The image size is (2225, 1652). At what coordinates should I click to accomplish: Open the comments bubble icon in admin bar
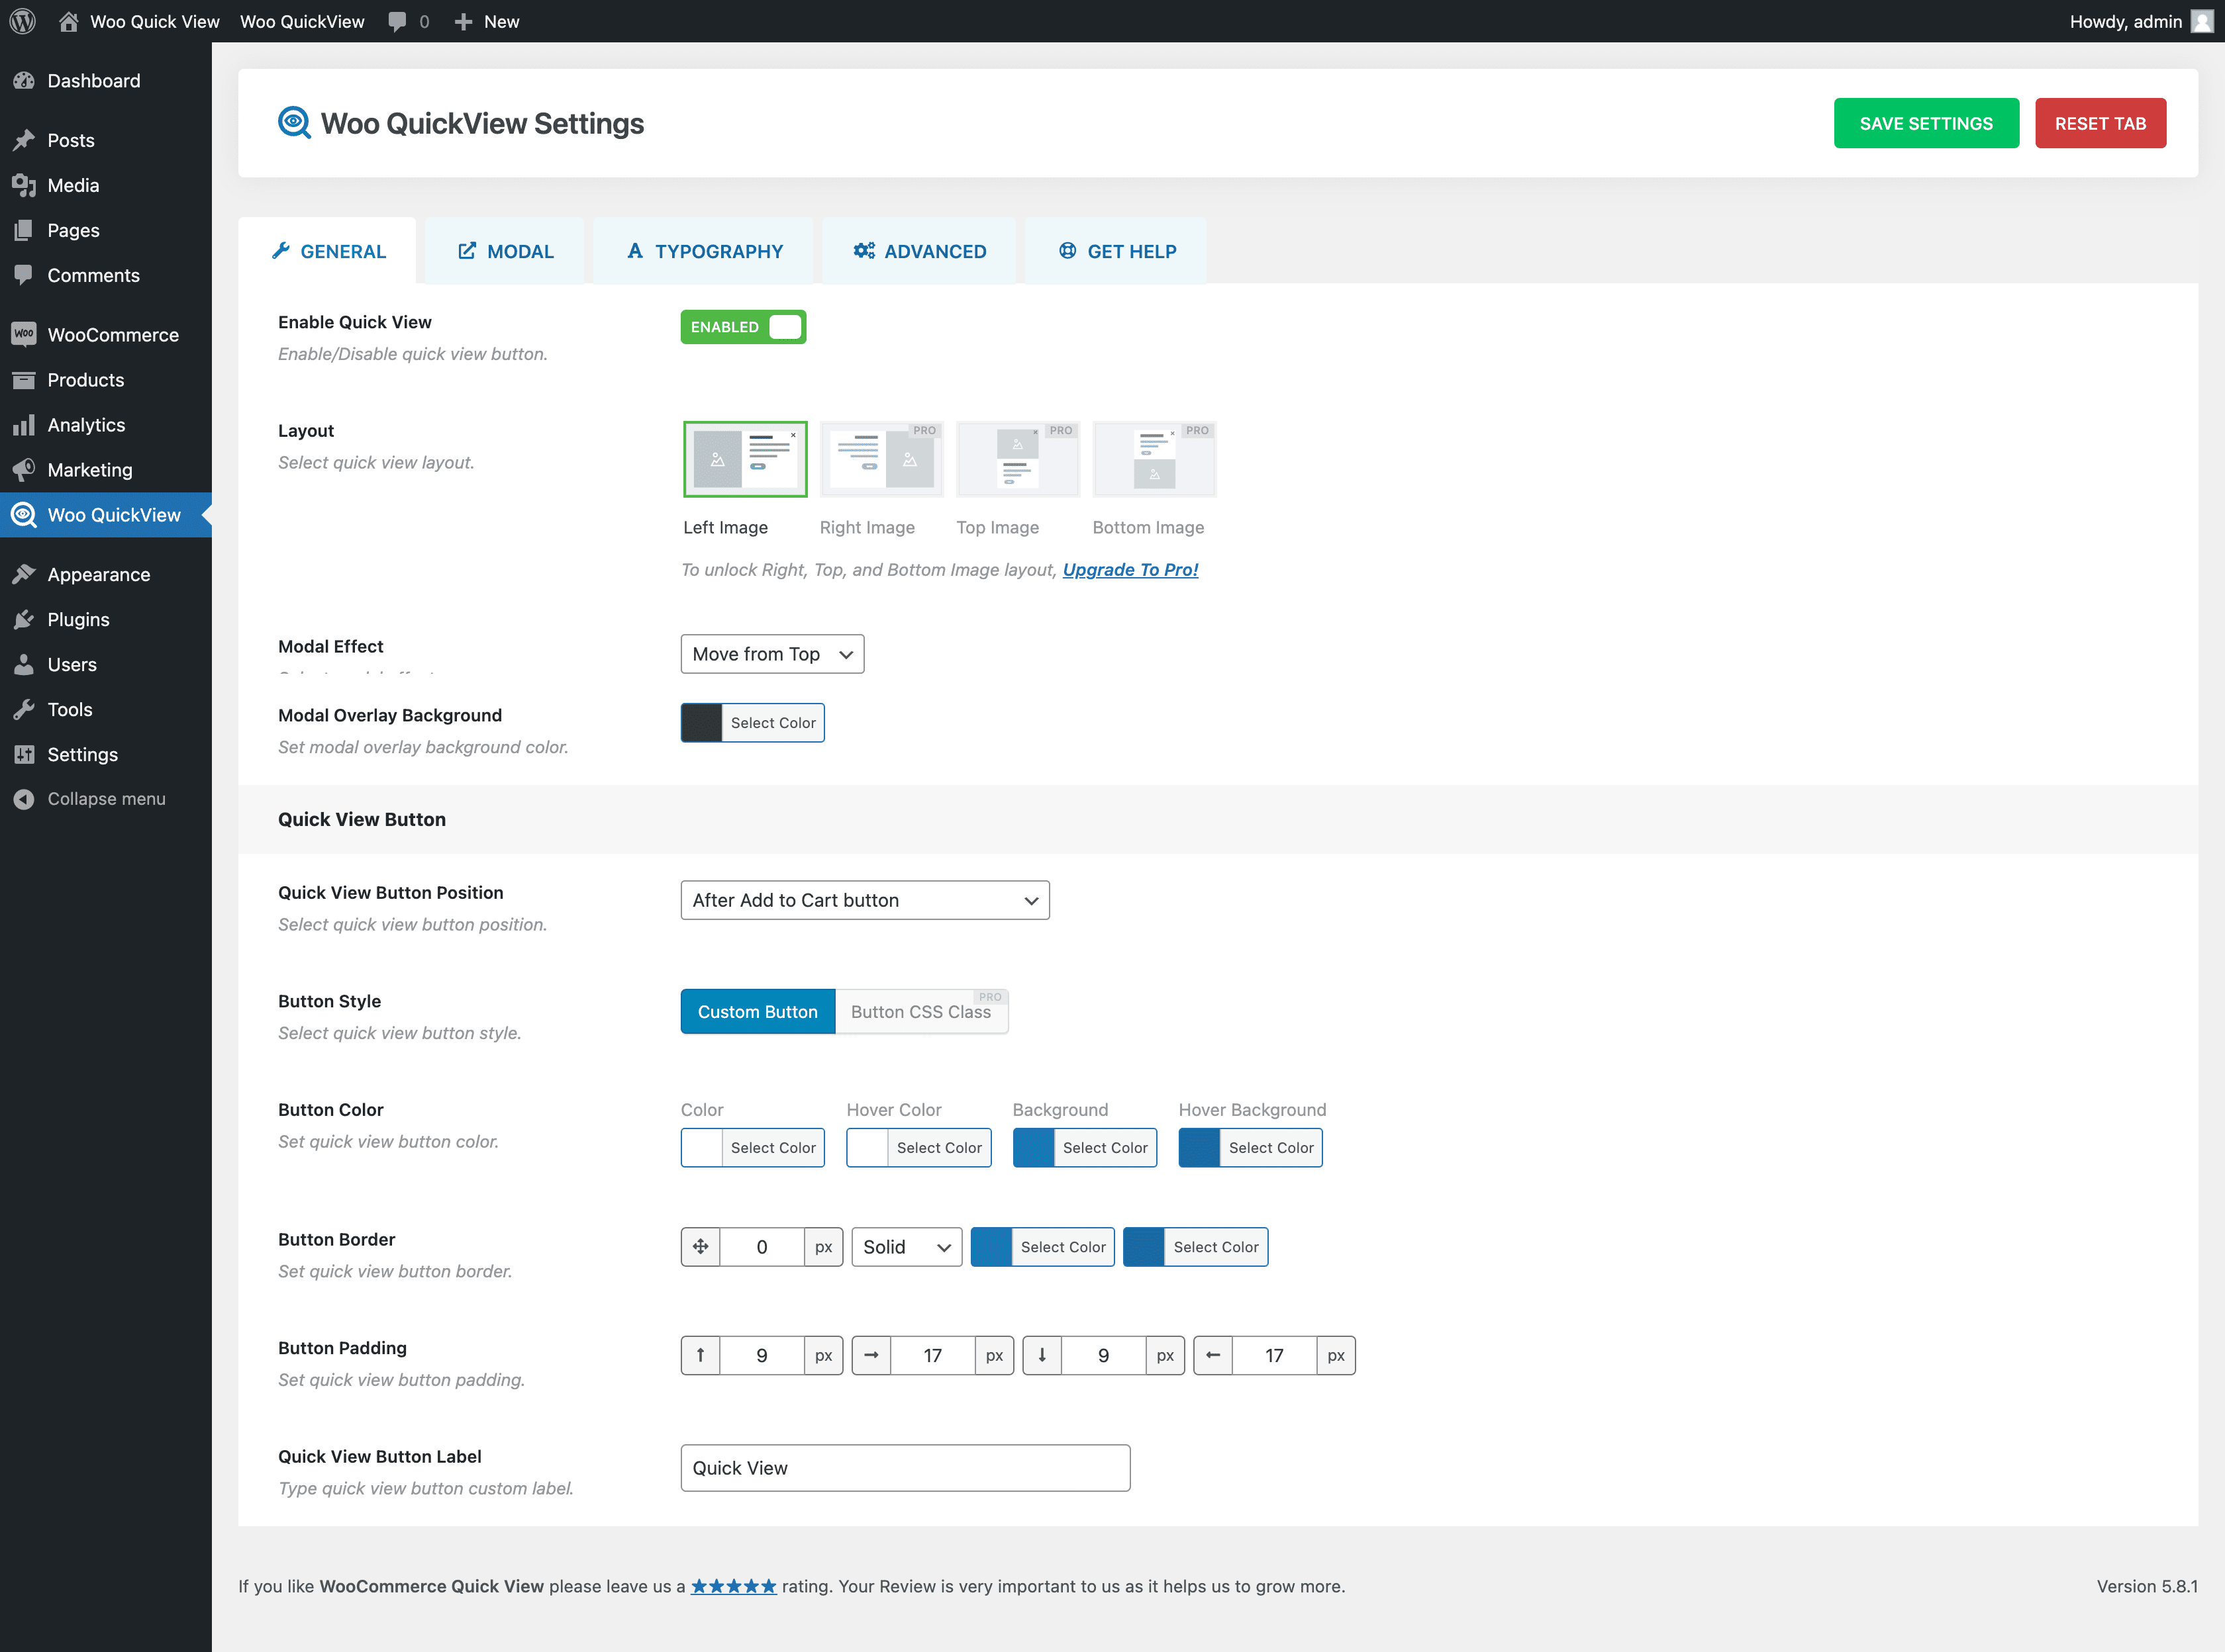[397, 22]
